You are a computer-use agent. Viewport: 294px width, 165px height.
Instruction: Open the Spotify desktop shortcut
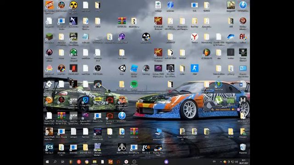pos(134,84)
